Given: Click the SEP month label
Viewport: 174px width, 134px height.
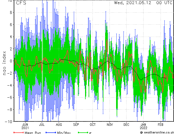Looking at the screenshot, I should [76, 125].
